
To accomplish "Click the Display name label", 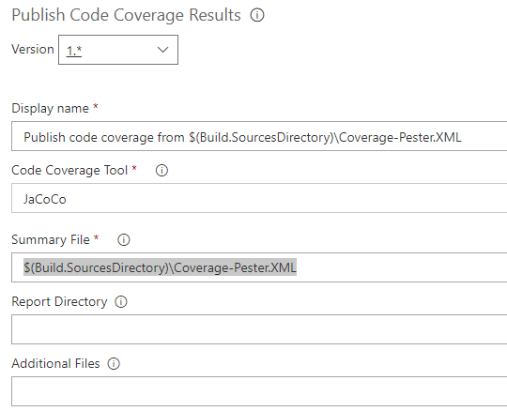I will point(50,108).
